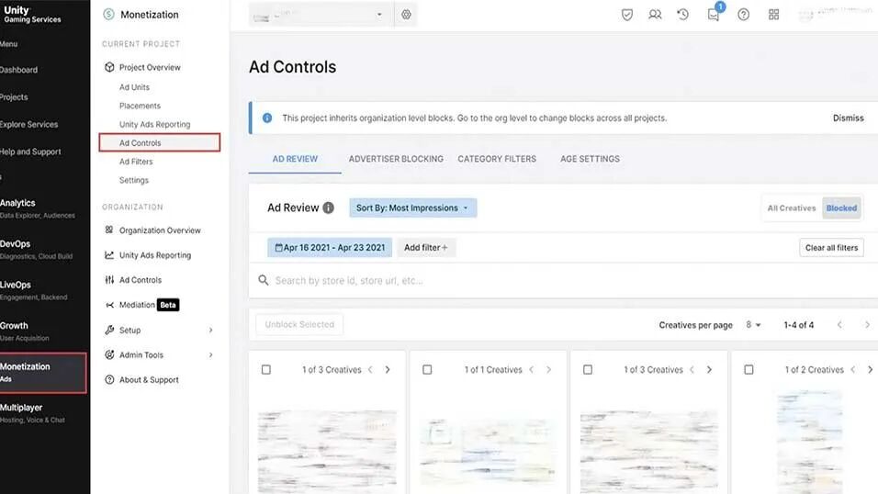The width and height of the screenshot is (878, 494).
Task: Click the Monetization dollar icon
Action: [108, 15]
